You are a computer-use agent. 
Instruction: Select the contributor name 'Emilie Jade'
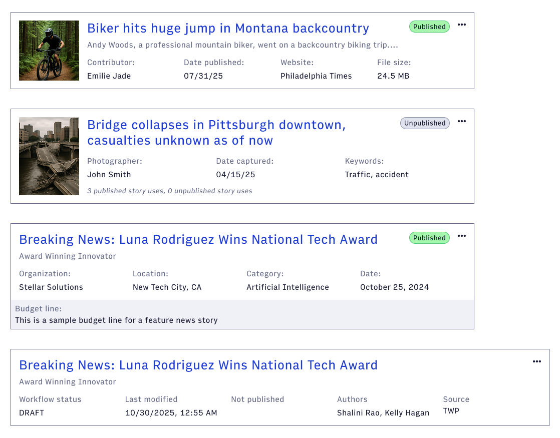tap(109, 76)
